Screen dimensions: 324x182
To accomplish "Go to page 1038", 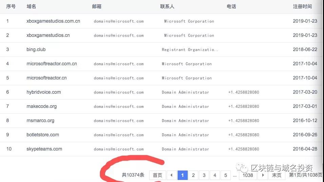I will click(248, 175).
